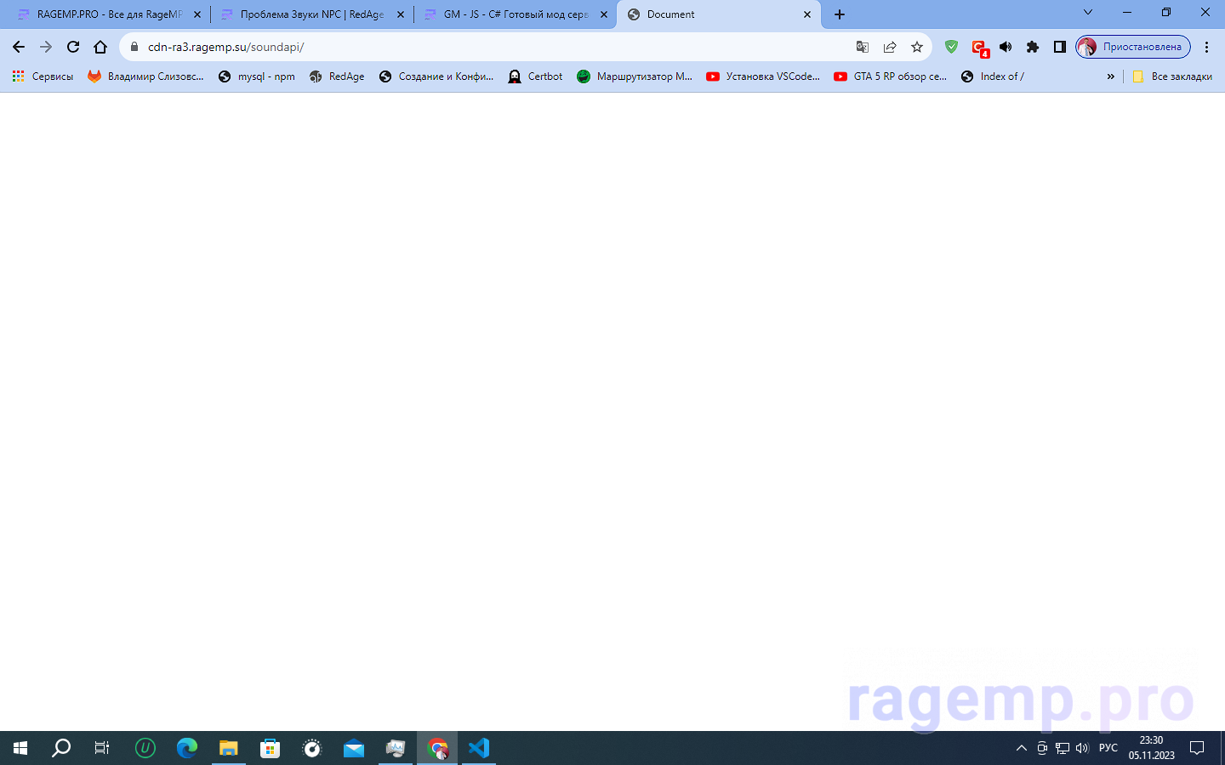Launch Visual Studio Code from the taskbar
Screen dimensions: 1225x765
[479, 748]
